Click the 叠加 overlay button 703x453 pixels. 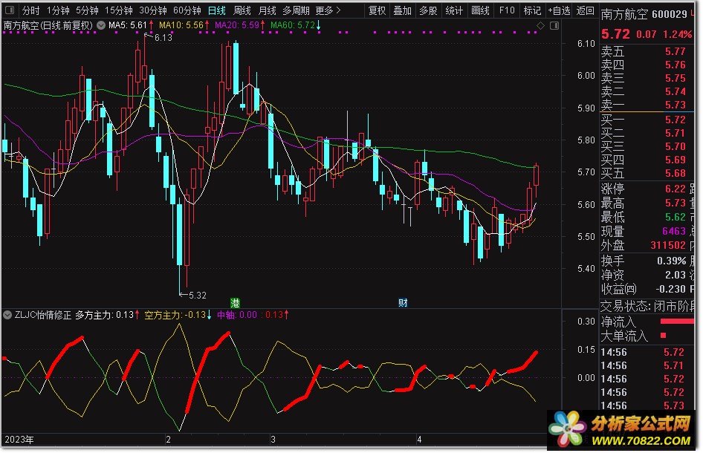pyautogui.click(x=402, y=10)
